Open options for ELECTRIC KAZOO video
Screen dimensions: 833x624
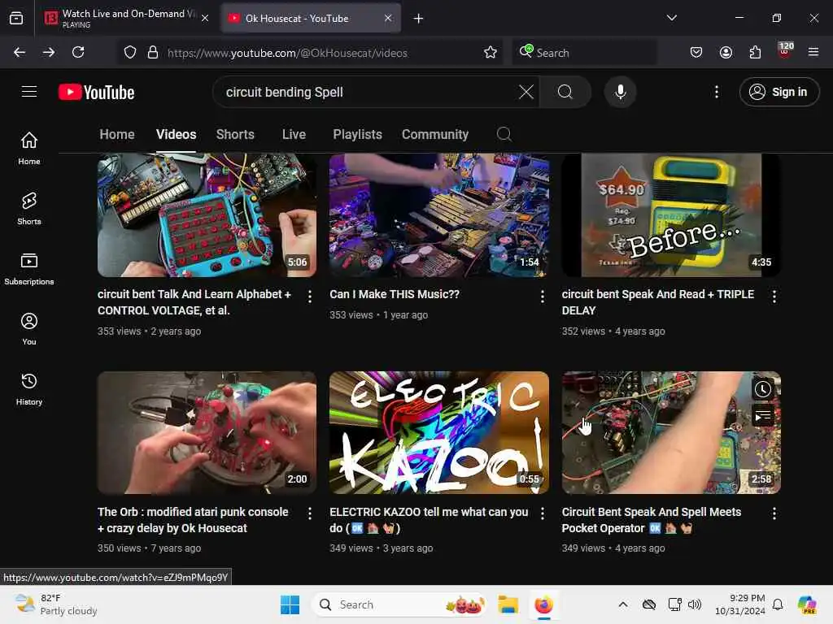[x=542, y=513]
